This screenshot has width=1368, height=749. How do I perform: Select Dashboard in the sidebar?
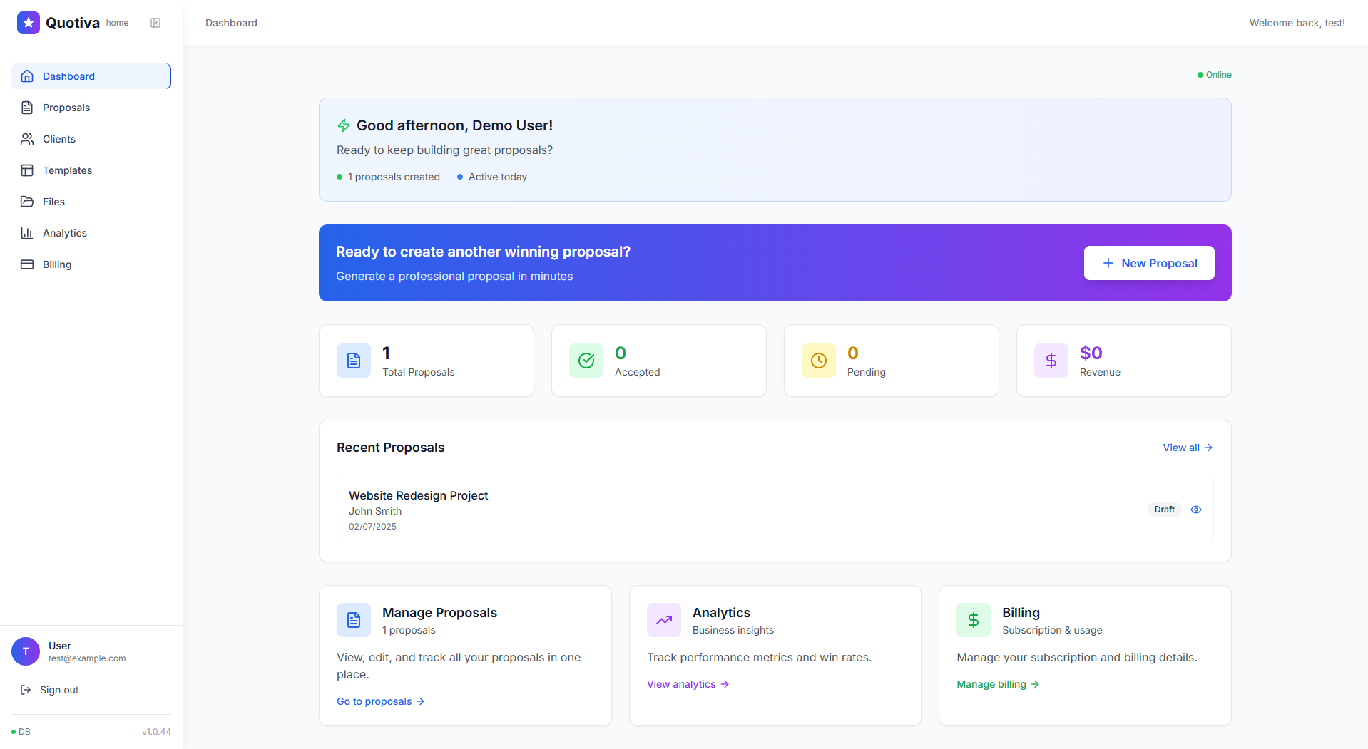(68, 76)
